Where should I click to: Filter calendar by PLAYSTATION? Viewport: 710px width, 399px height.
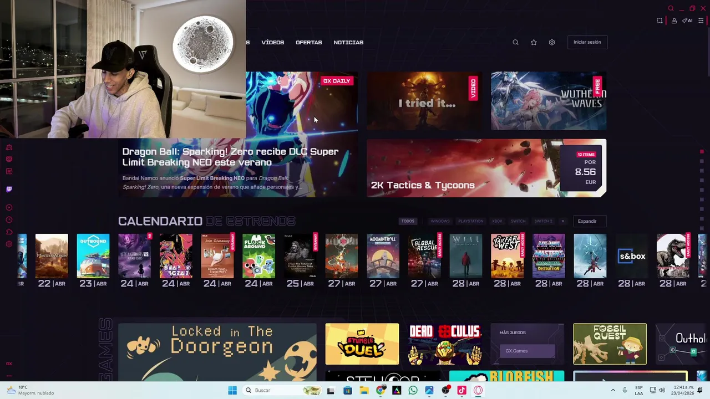(470, 221)
